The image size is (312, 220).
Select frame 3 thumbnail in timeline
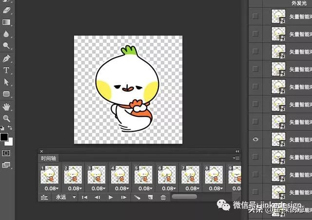pyautogui.click(x=97, y=175)
